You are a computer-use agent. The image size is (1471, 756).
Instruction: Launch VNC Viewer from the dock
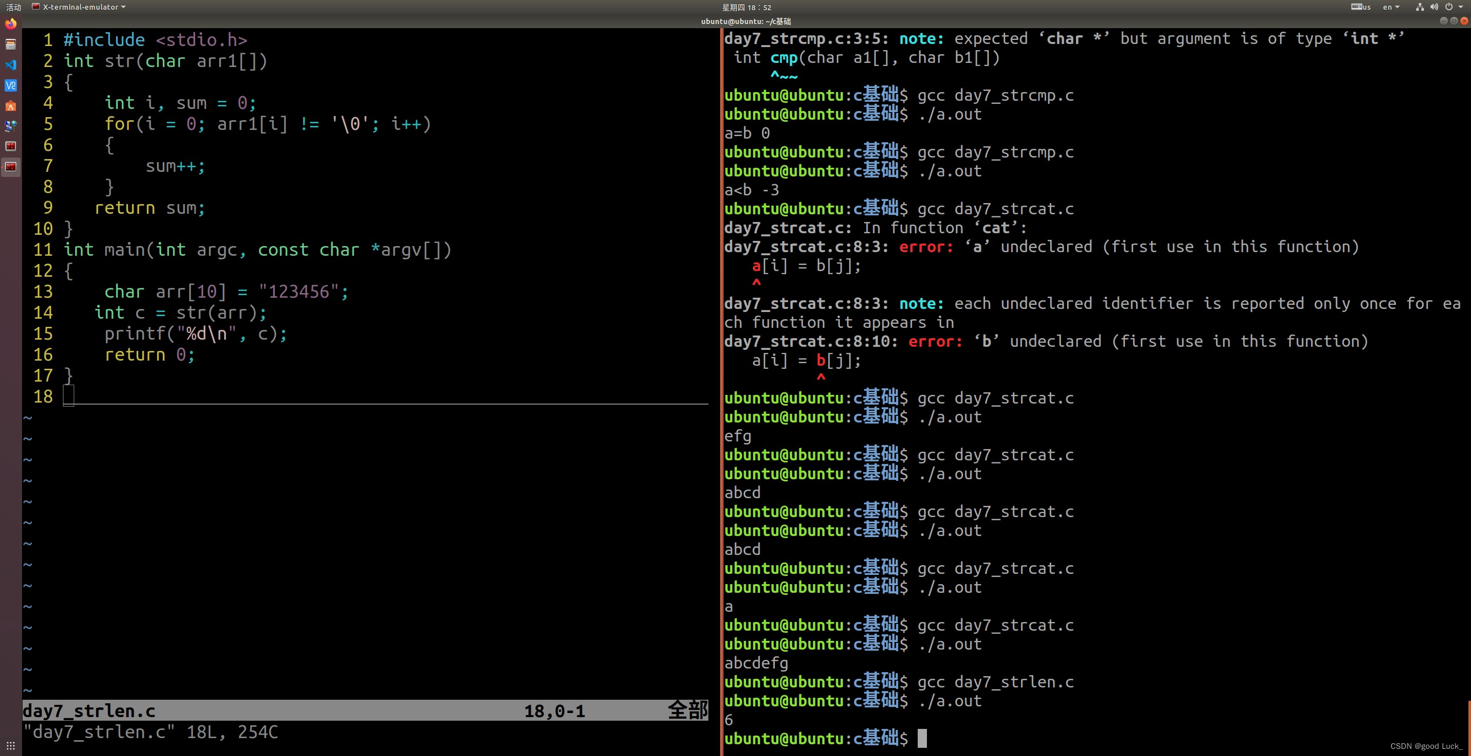(10, 85)
